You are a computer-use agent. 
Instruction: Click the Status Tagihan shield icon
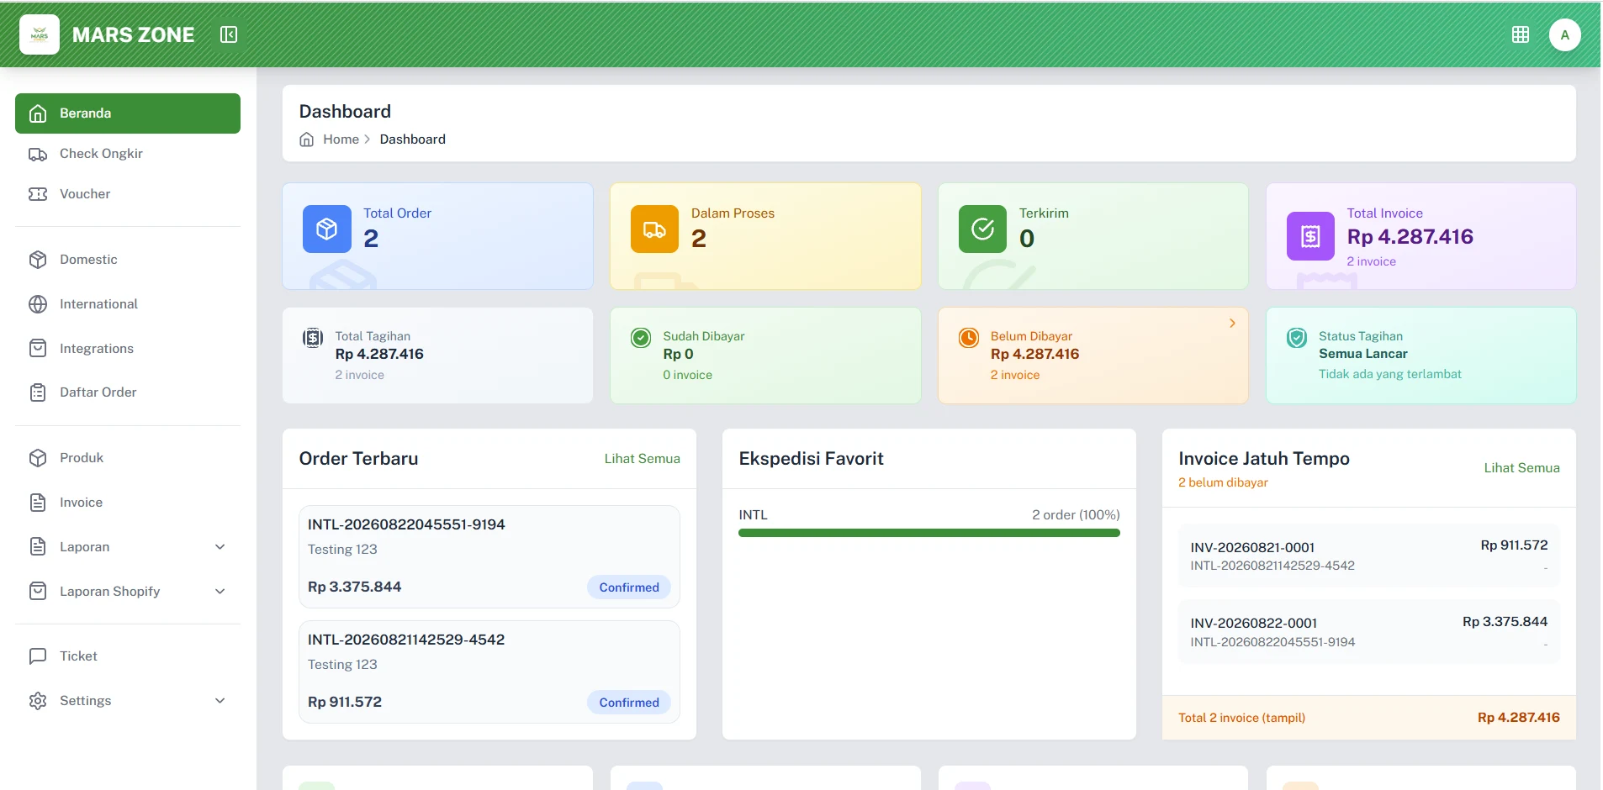[1297, 338]
